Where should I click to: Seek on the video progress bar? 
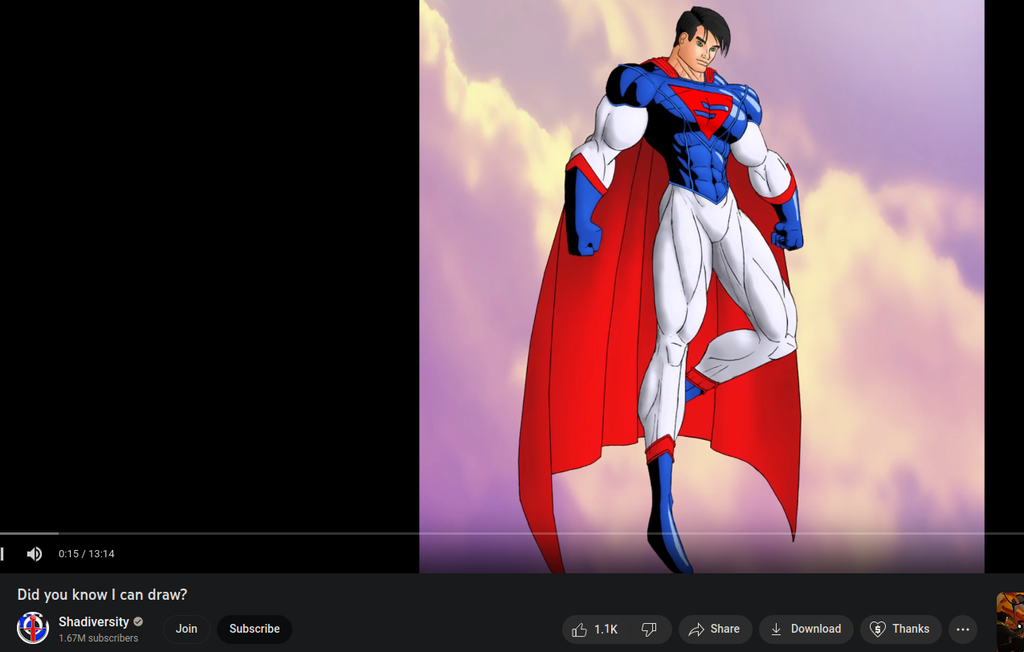(512, 533)
